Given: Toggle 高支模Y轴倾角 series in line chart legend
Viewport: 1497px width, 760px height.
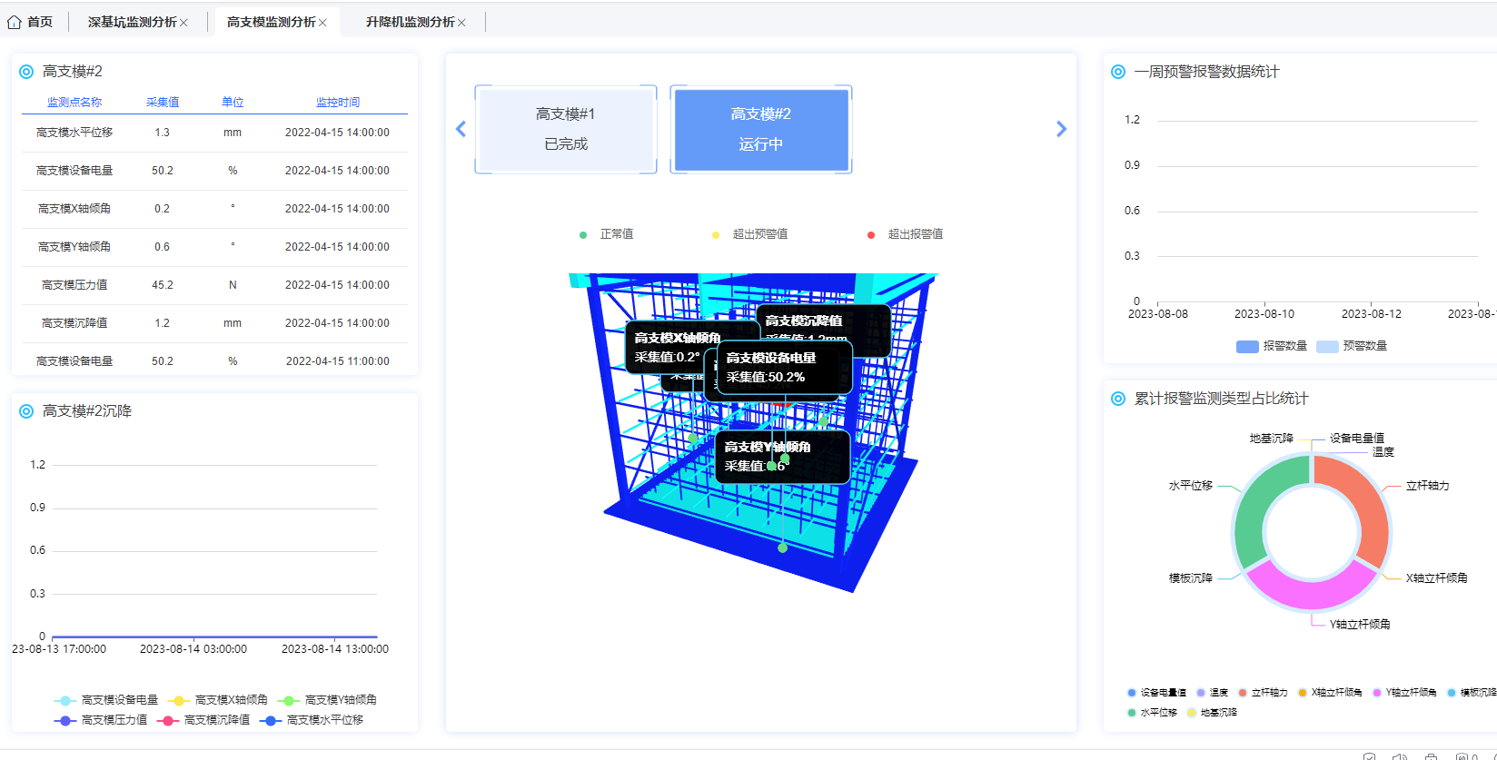Looking at the screenshot, I should pyautogui.click(x=328, y=700).
